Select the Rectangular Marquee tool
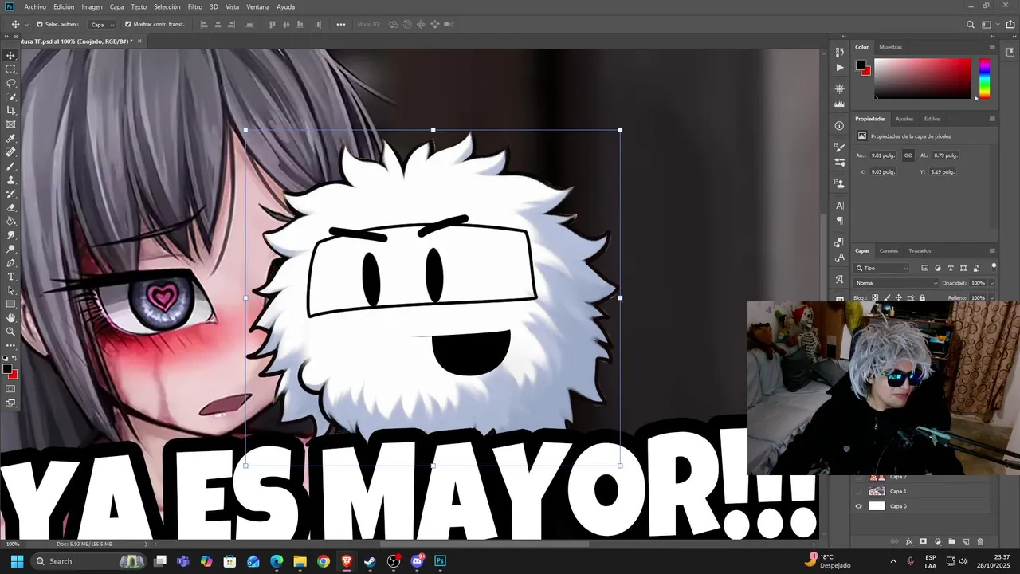This screenshot has height=574, width=1020. (10, 69)
